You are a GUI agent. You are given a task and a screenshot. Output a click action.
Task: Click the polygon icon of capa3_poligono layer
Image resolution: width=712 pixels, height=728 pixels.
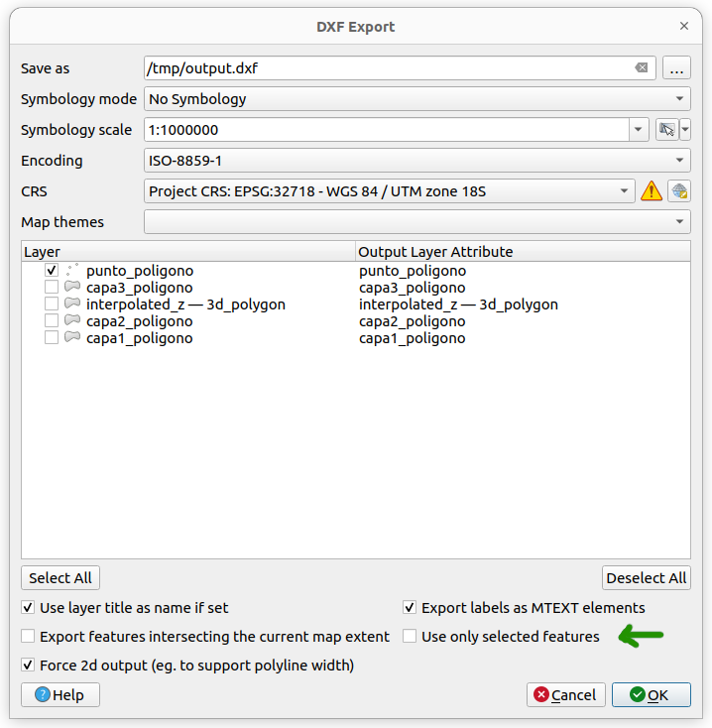(72, 288)
